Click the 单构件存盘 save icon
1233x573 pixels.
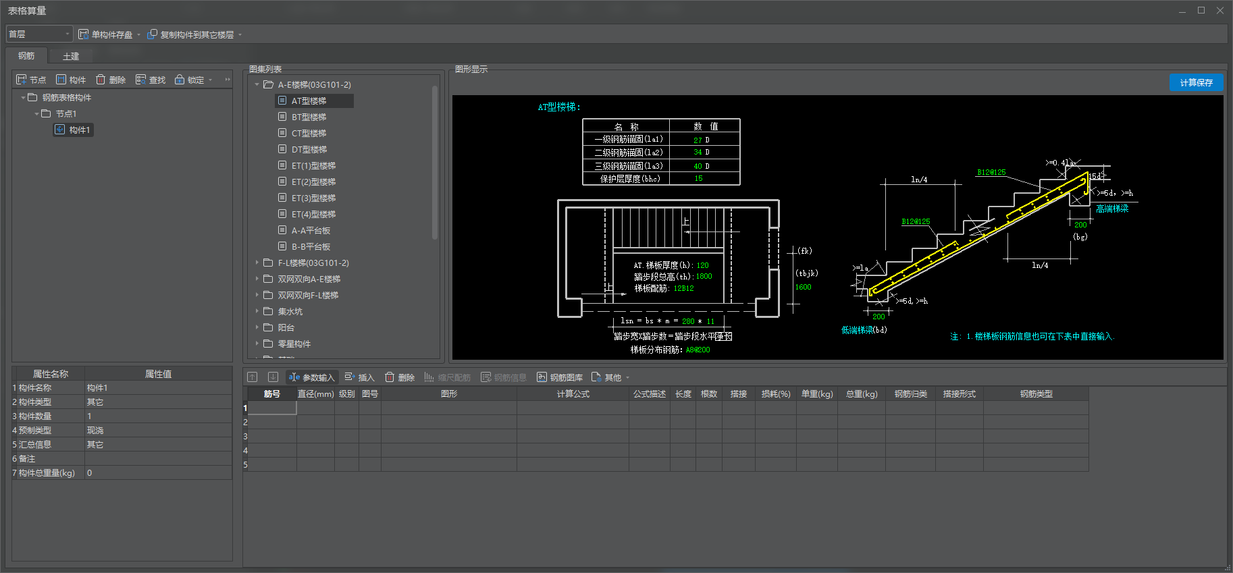(84, 34)
